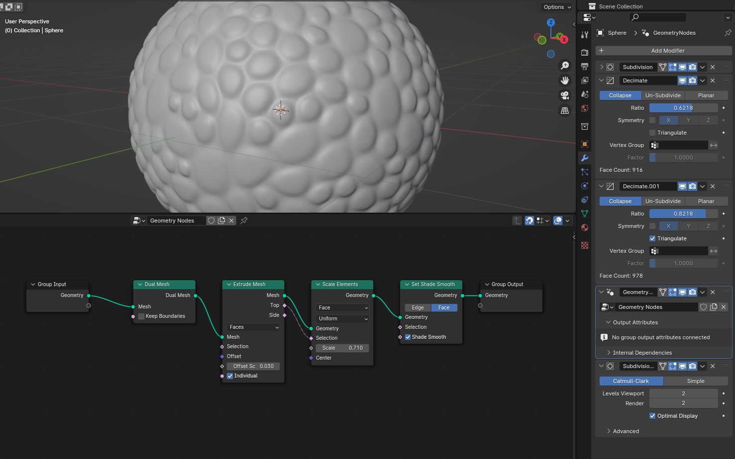The height and width of the screenshot is (459, 735).
Task: Duplicate node group in node editor header
Action: 221,221
